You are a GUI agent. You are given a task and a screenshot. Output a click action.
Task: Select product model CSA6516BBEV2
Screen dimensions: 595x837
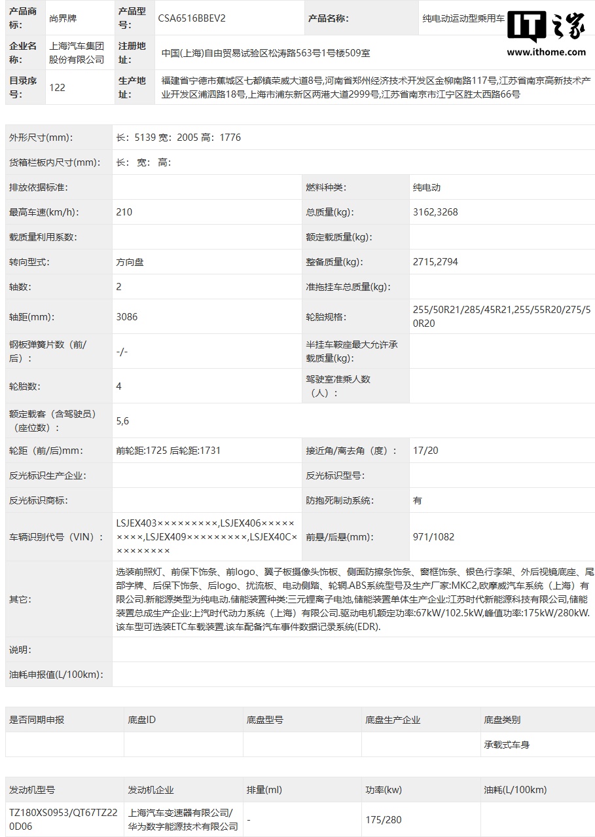(191, 18)
